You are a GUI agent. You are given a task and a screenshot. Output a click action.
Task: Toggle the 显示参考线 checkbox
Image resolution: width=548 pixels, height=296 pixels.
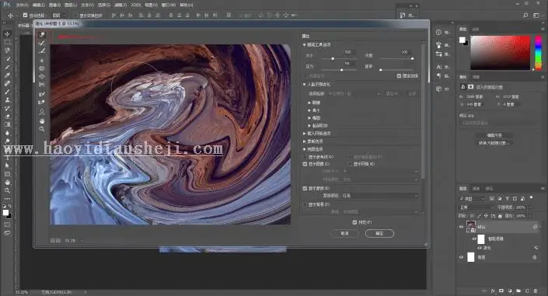305,157
